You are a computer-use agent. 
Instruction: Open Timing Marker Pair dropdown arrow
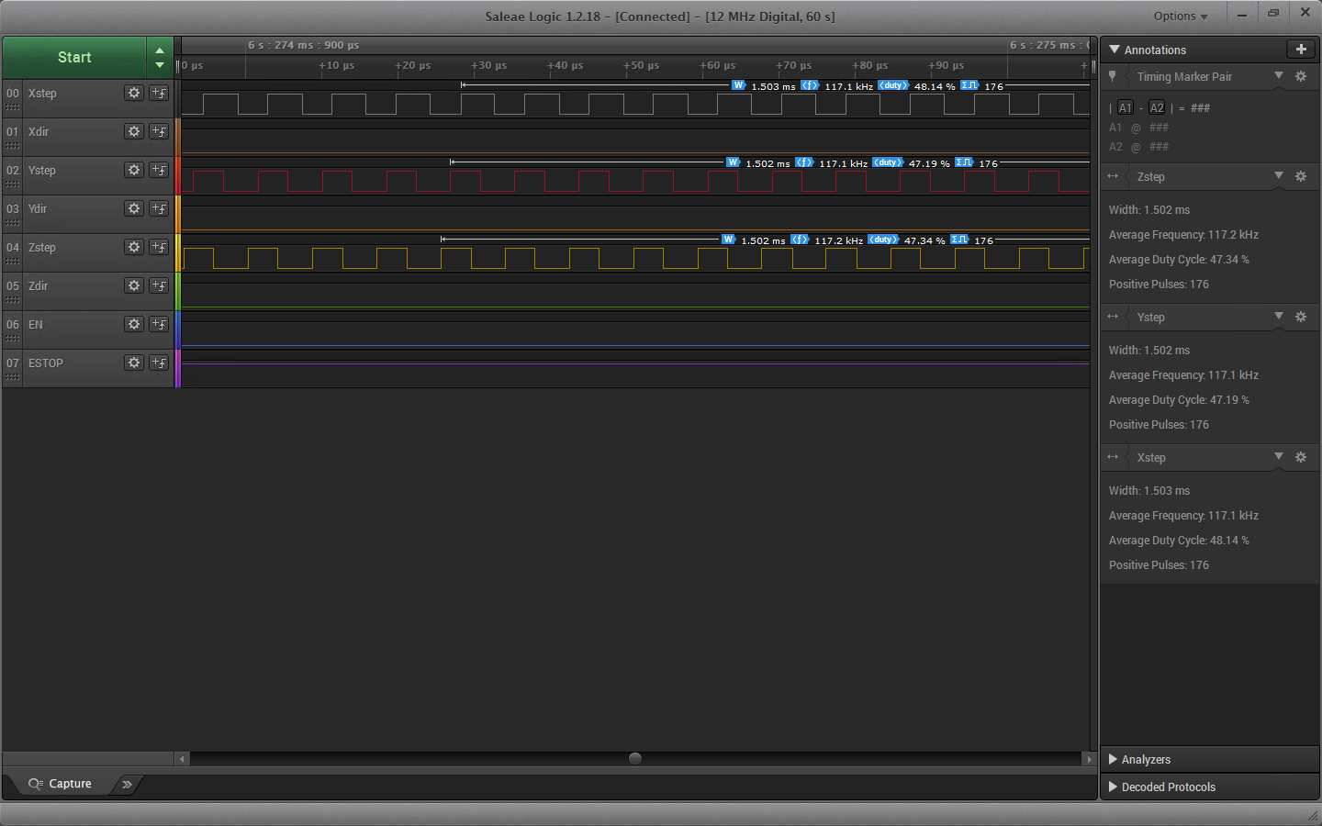pos(1279,75)
